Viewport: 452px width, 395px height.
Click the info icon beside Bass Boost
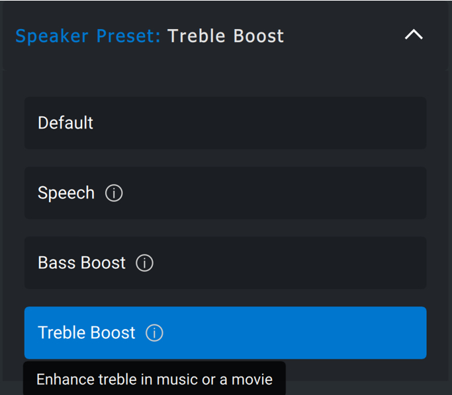pos(144,263)
